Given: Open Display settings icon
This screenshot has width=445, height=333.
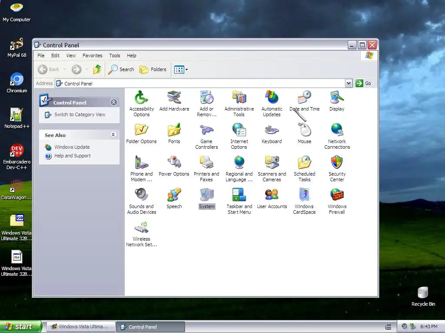Looking at the screenshot, I should point(337,101).
